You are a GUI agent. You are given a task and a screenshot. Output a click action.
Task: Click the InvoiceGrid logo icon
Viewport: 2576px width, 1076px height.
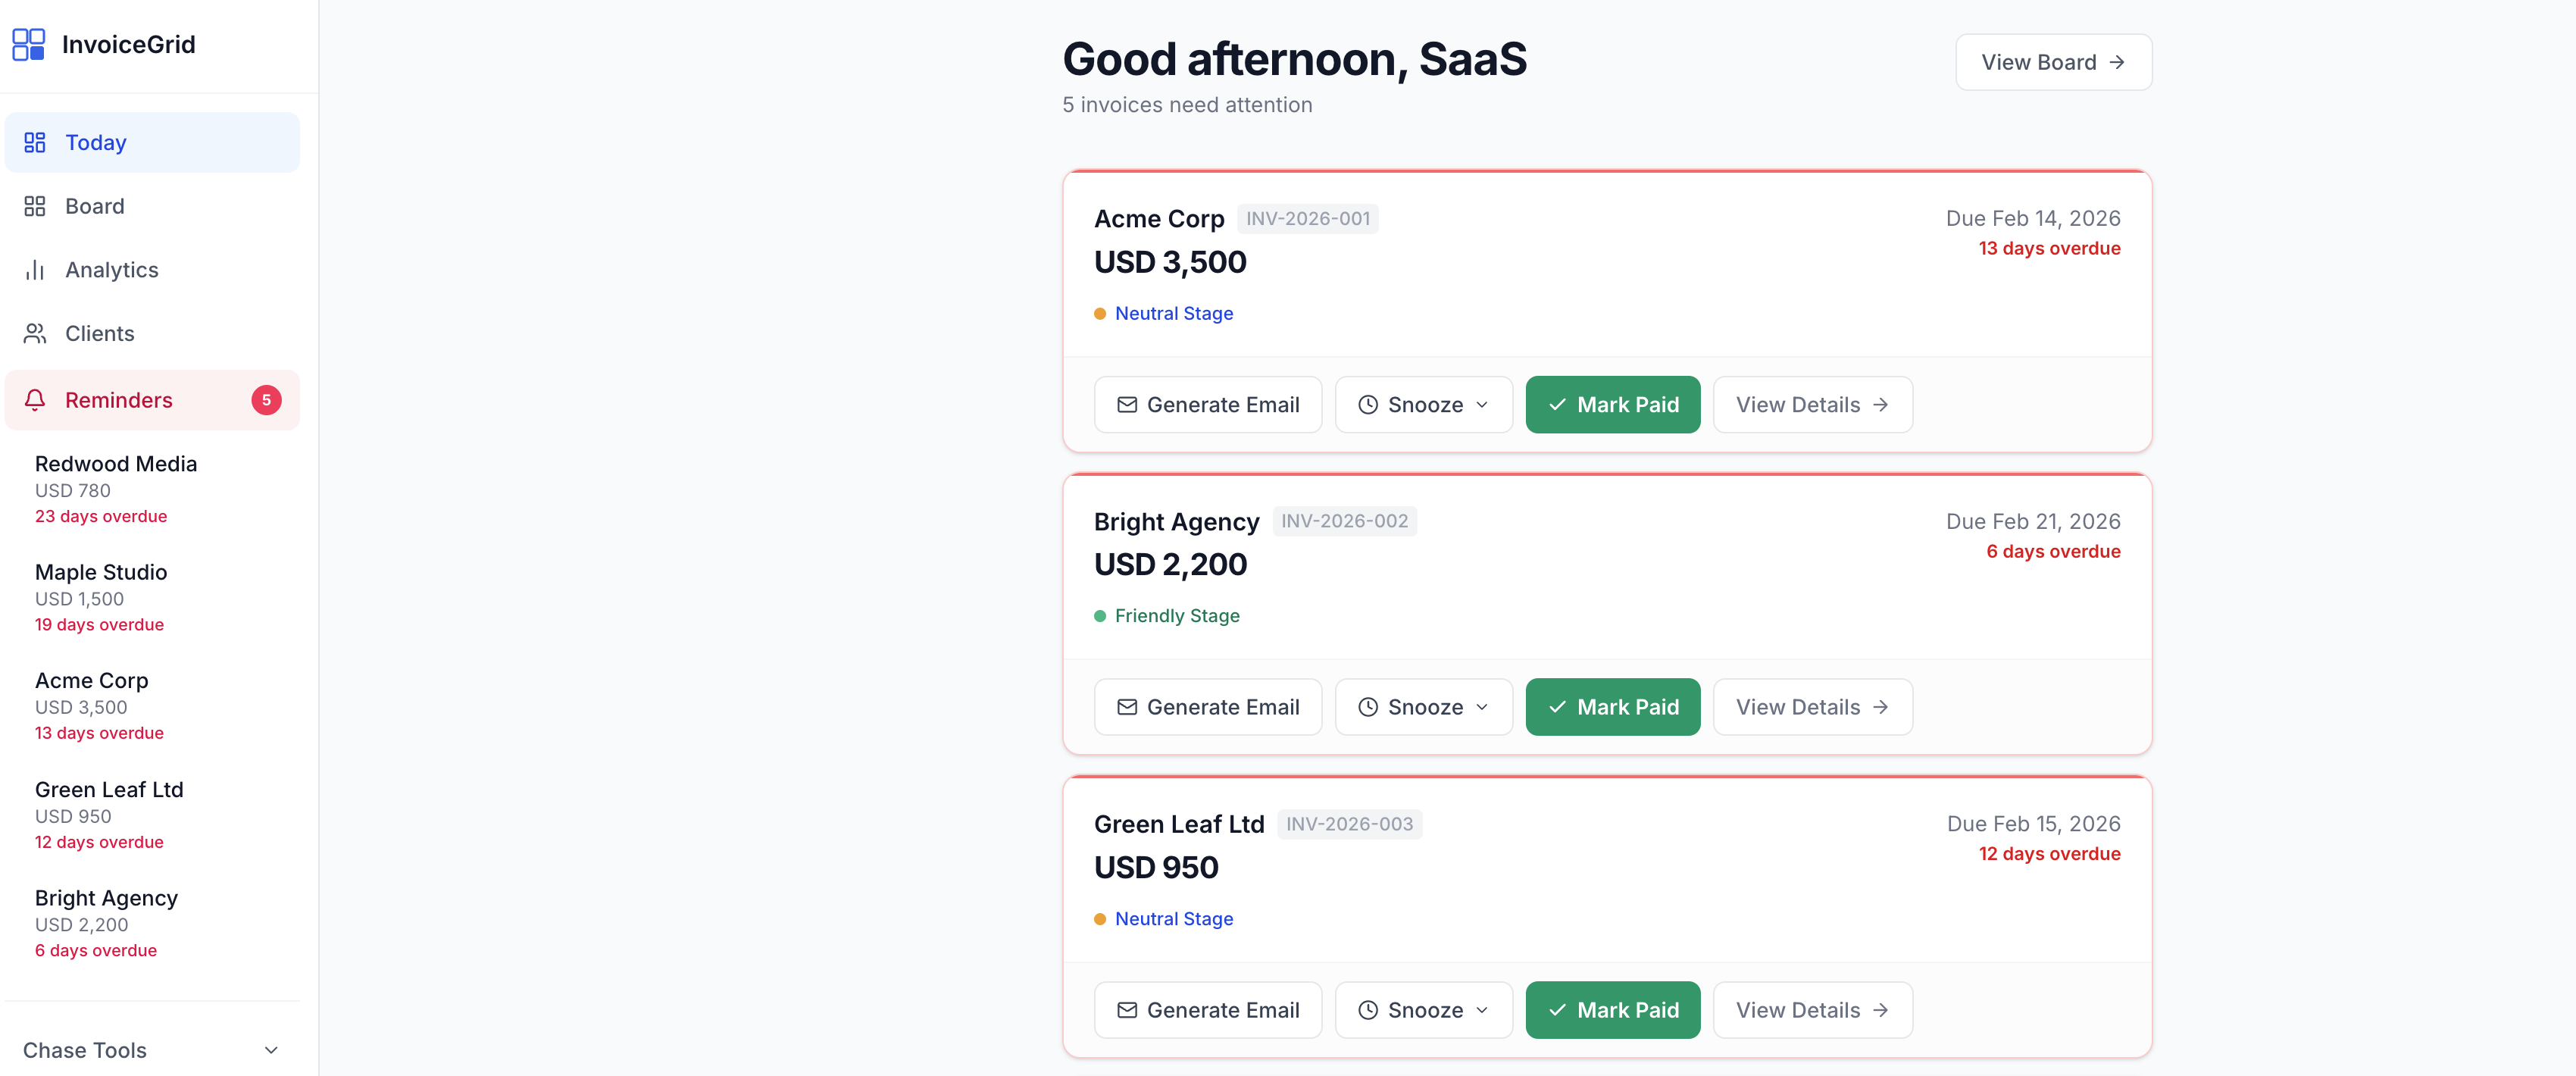click(28, 45)
